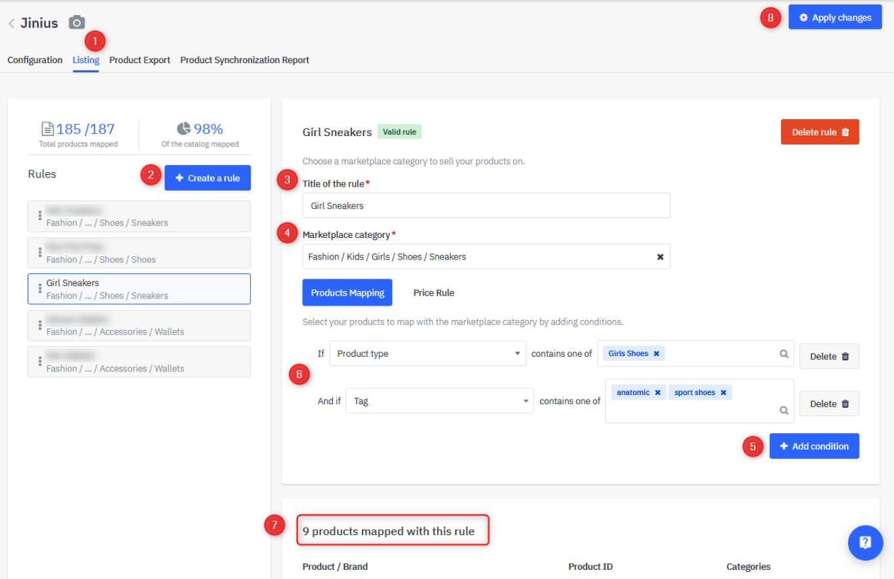The image size is (894, 579).
Task: Clear the Marketplace category with X icon
Action: tap(660, 257)
